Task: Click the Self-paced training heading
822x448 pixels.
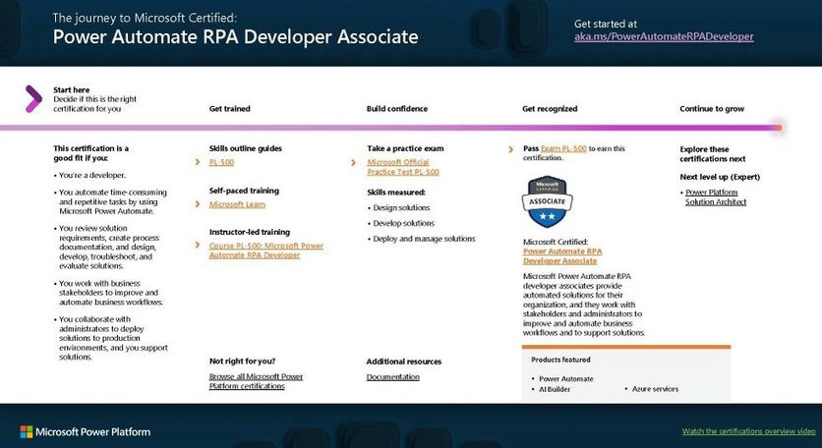Action: pos(244,191)
